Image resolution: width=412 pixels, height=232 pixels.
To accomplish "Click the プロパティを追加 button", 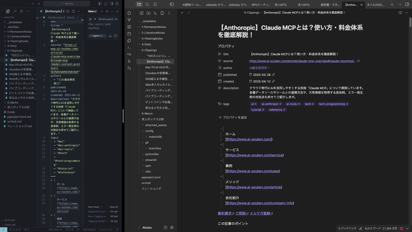I will 232,118.
